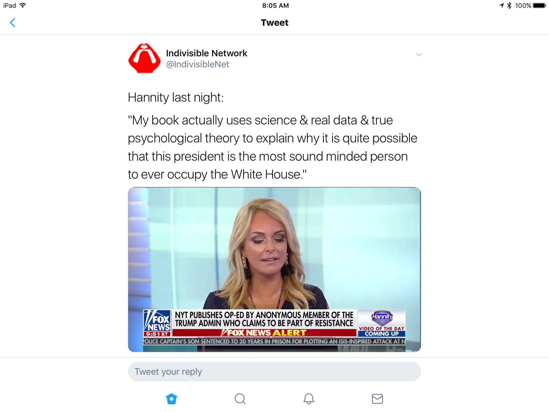Tap the Indivisible Network profile avatar
The width and height of the screenshot is (549, 412).
[144, 58]
